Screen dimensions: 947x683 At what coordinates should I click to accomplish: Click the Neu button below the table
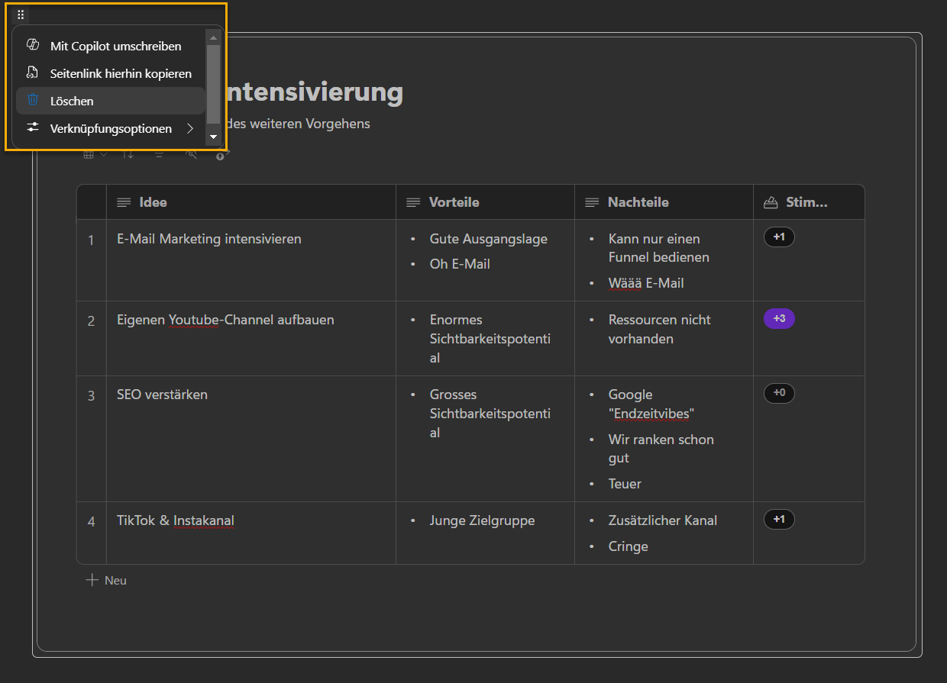tap(106, 580)
